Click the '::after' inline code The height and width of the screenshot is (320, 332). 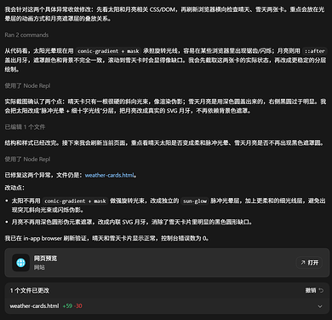[315, 51]
